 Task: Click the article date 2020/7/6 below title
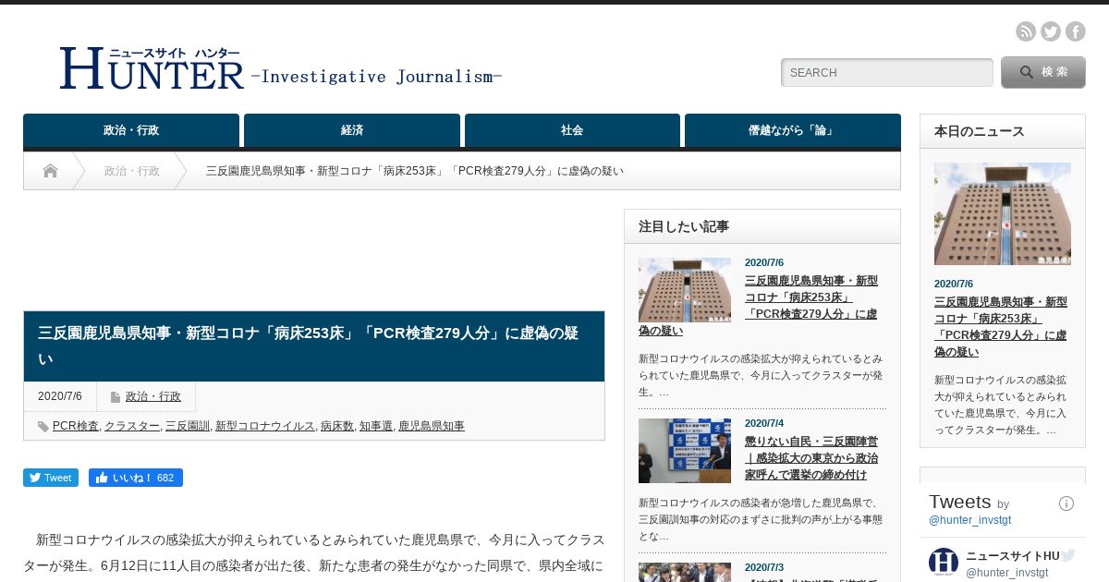60,396
